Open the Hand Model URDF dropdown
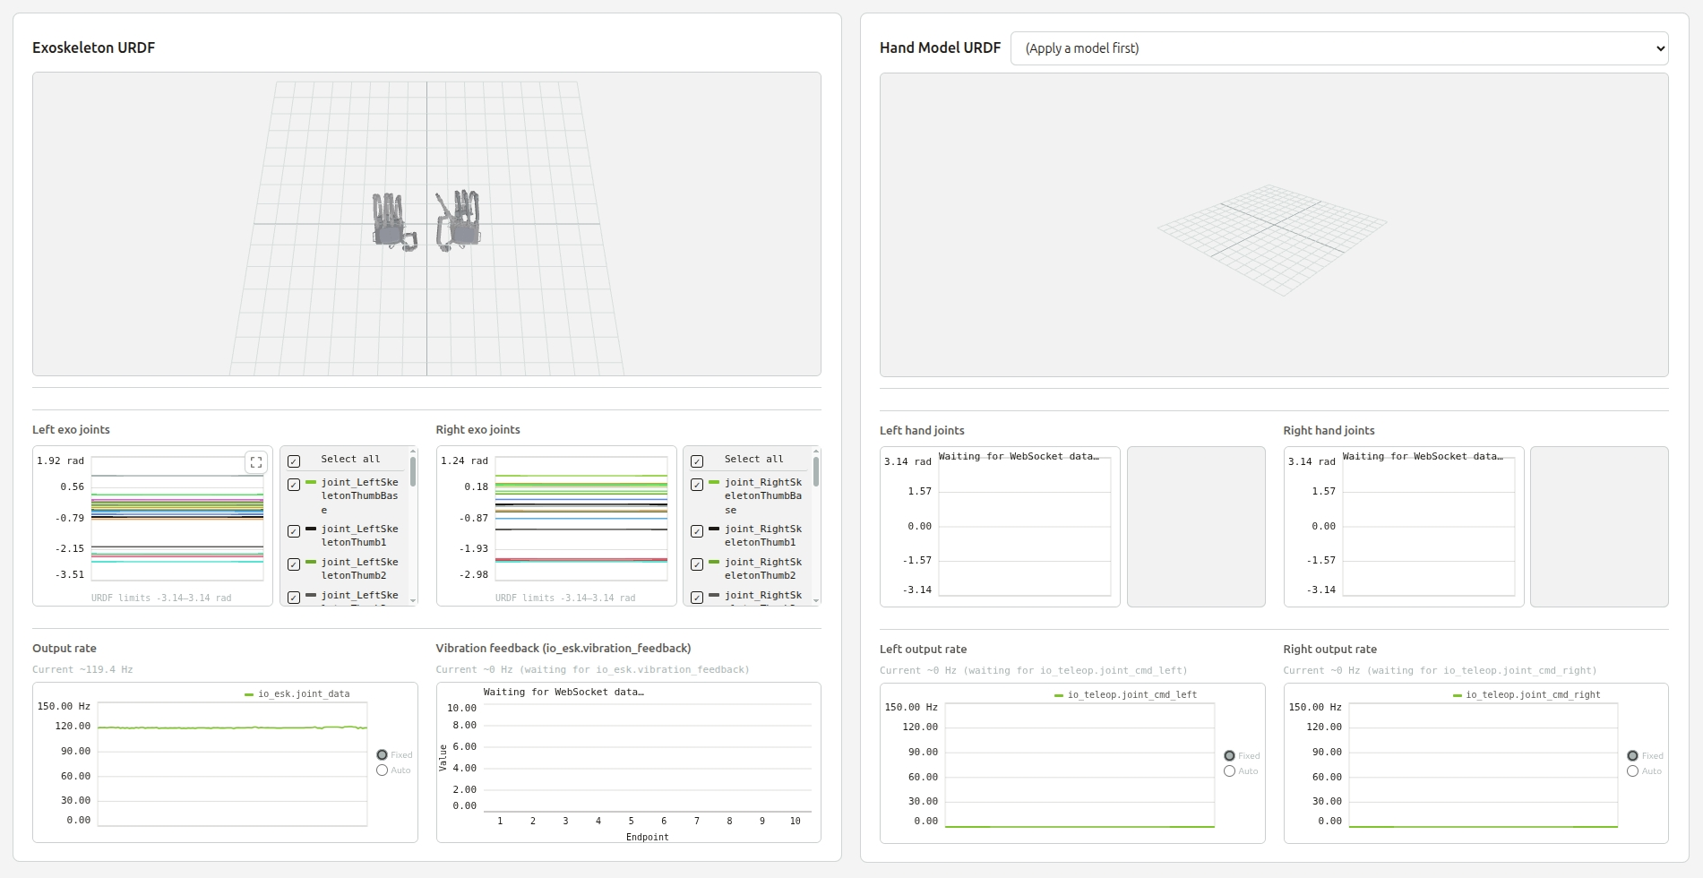Screen dimensions: 1703x878 pyautogui.click(x=1339, y=48)
